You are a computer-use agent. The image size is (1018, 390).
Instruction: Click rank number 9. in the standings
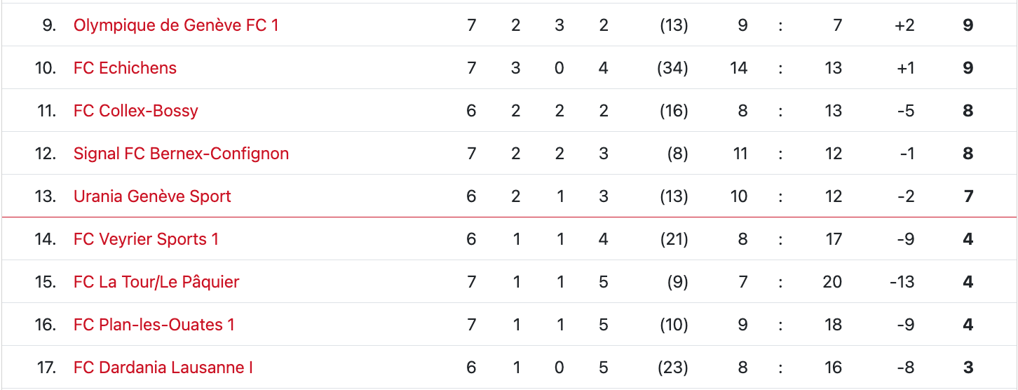coord(48,25)
